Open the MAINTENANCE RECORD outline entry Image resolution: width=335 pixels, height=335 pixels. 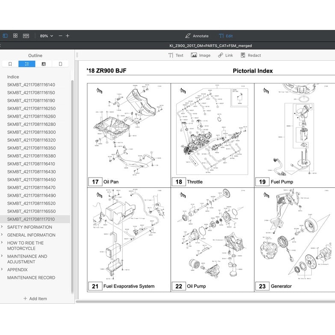pyautogui.click(x=31, y=278)
